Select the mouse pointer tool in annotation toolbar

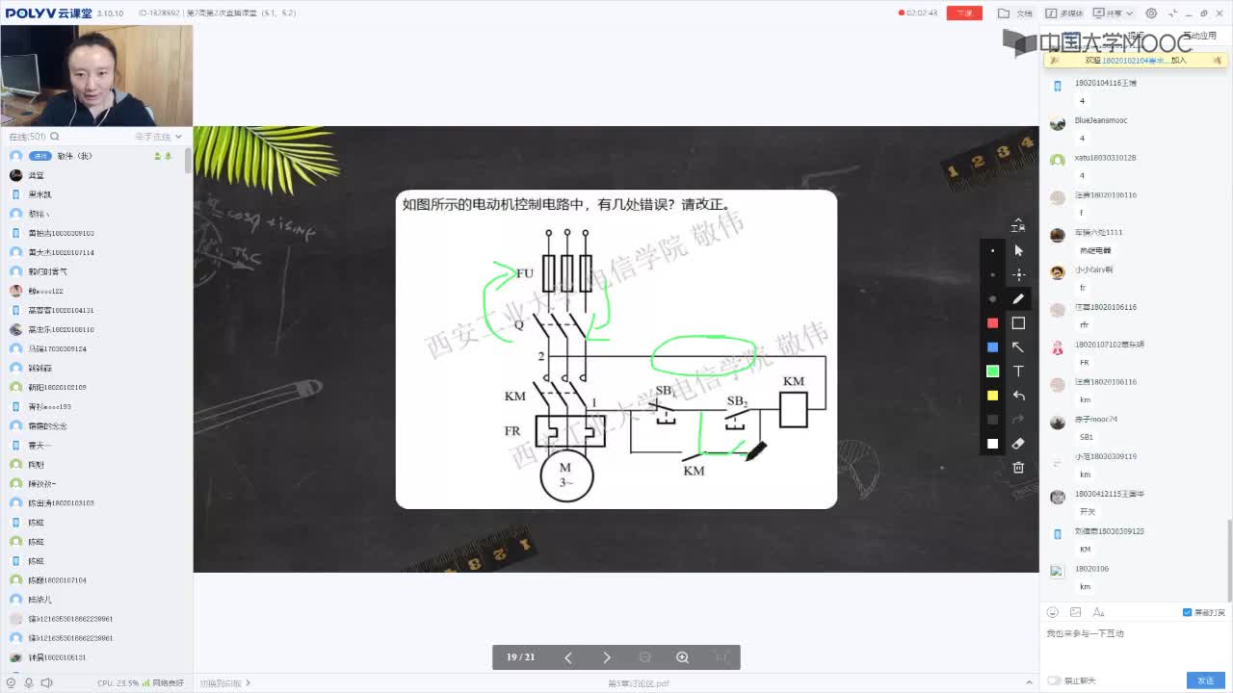click(1018, 250)
